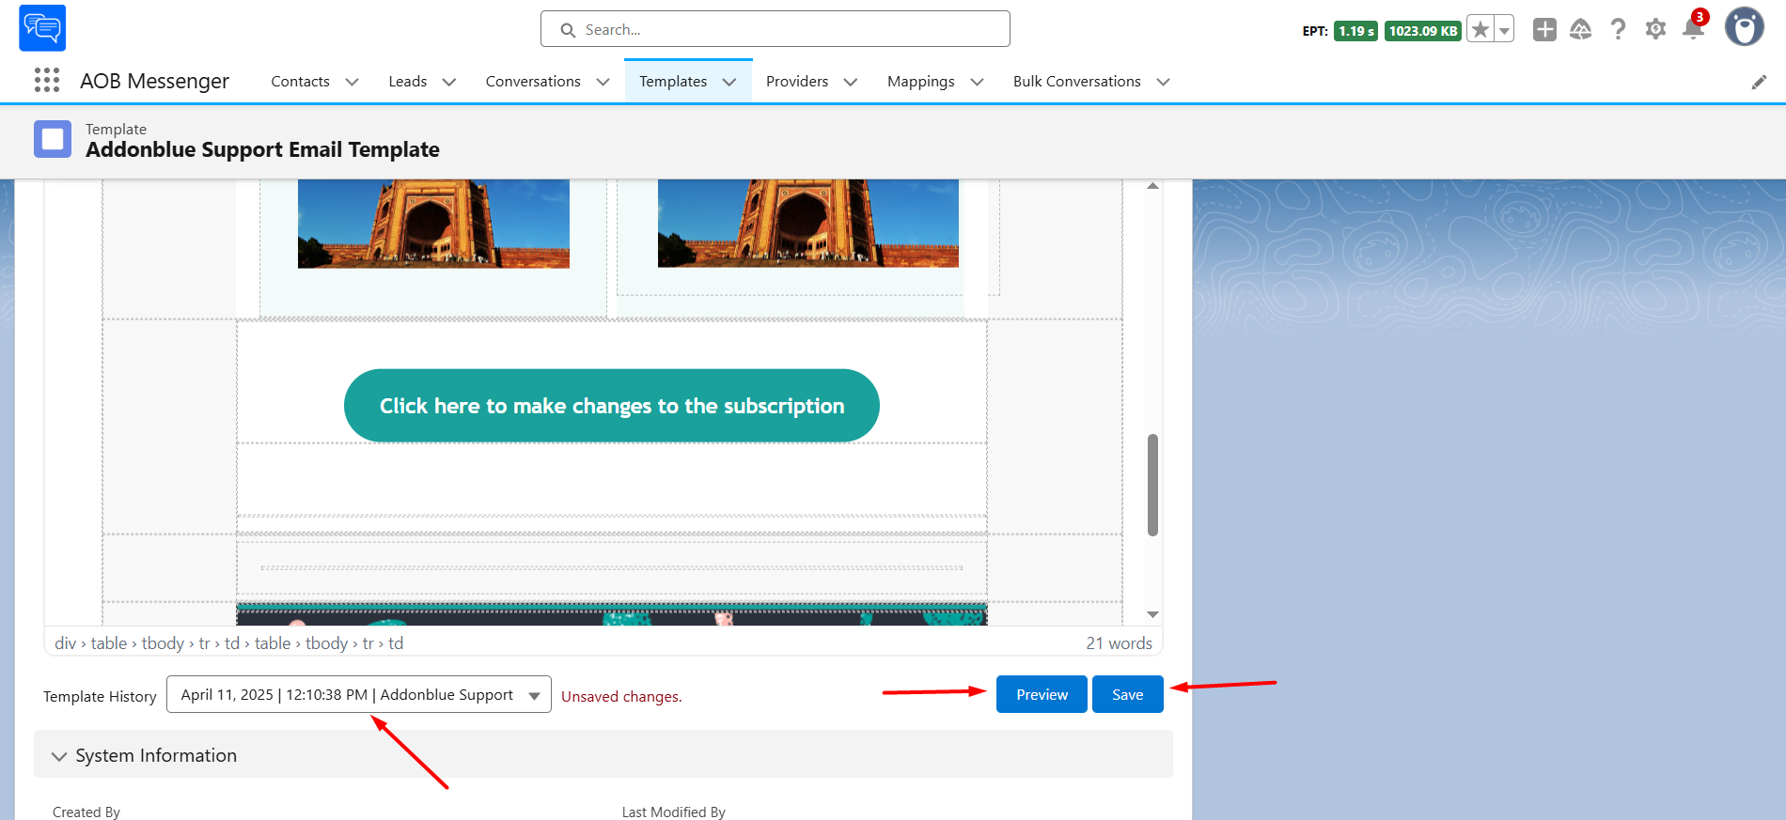This screenshot has height=820, width=1786.
Task: Click the Favorites star icon
Action: coord(1480,30)
